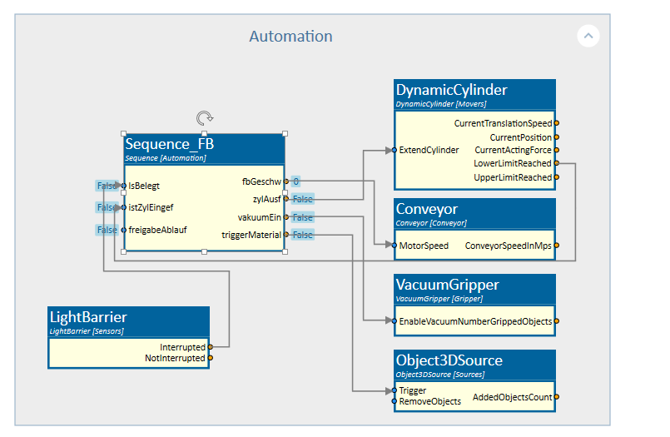
Task: Click the ExtendCylinder port label
Action: pos(429,150)
